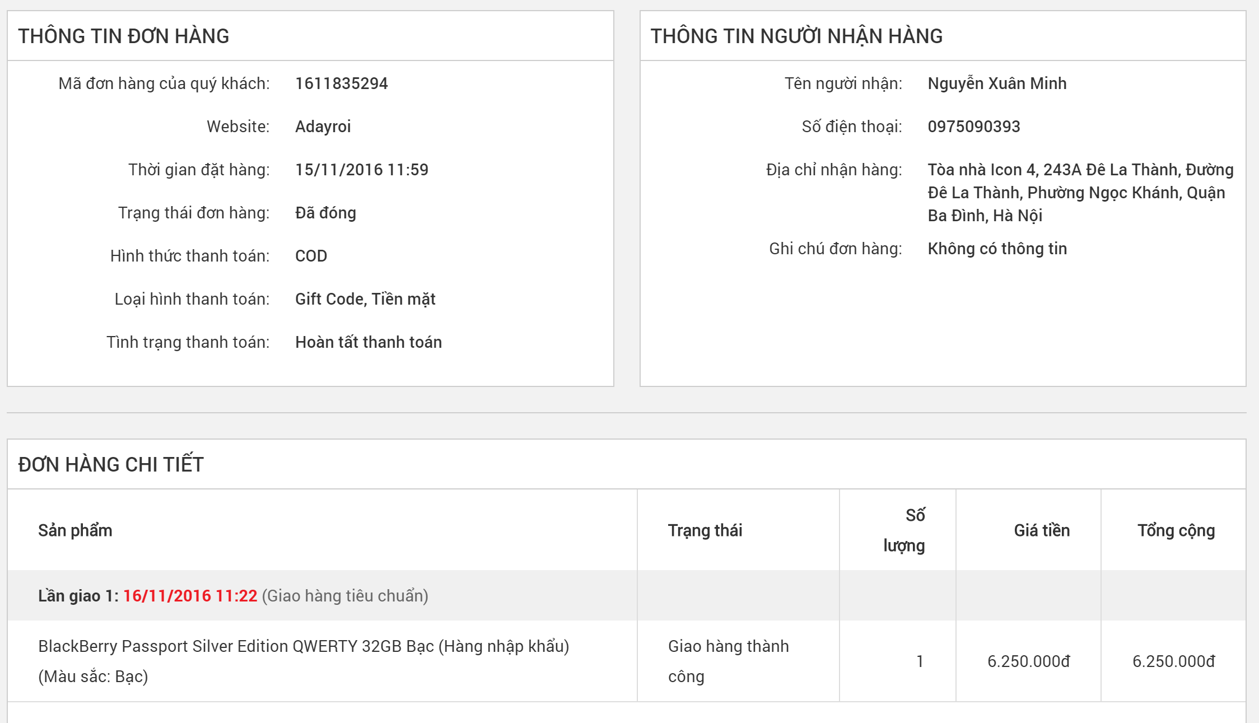Click THÔNG TIN NGƯỜI NHẬN HÀNG heading
This screenshot has width=1259, height=723.
tap(796, 36)
